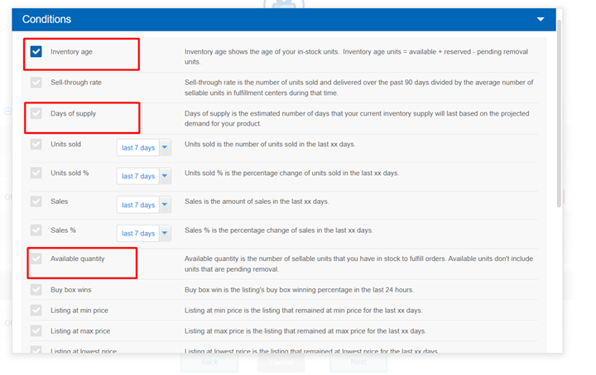Click the Listing at max price label

80,331
